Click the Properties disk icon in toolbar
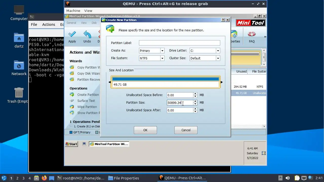The height and width of the screenshot is (182, 324). click(x=234, y=34)
